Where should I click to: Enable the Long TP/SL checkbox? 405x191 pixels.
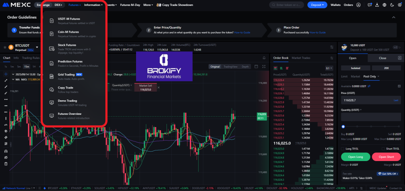(343, 148)
